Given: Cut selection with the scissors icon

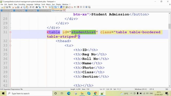Looking at the screenshot, I should coord(21,7).
